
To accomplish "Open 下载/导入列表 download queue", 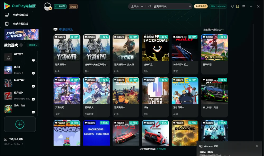I will coord(14,139).
